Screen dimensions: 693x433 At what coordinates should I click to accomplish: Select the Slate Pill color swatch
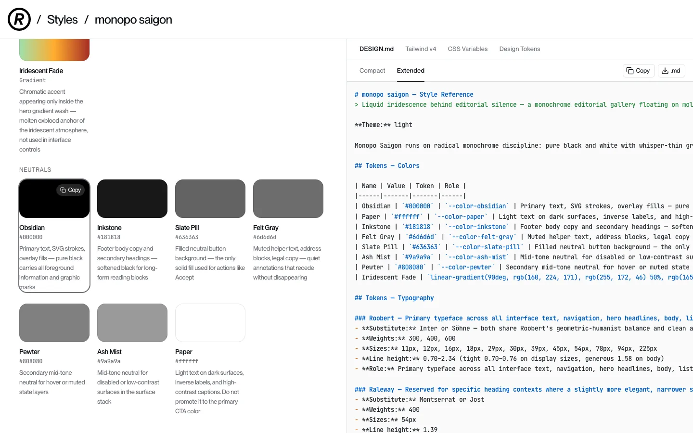click(x=210, y=199)
